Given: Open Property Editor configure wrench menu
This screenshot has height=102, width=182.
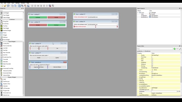Looking at the screenshot, I should coord(180,49).
